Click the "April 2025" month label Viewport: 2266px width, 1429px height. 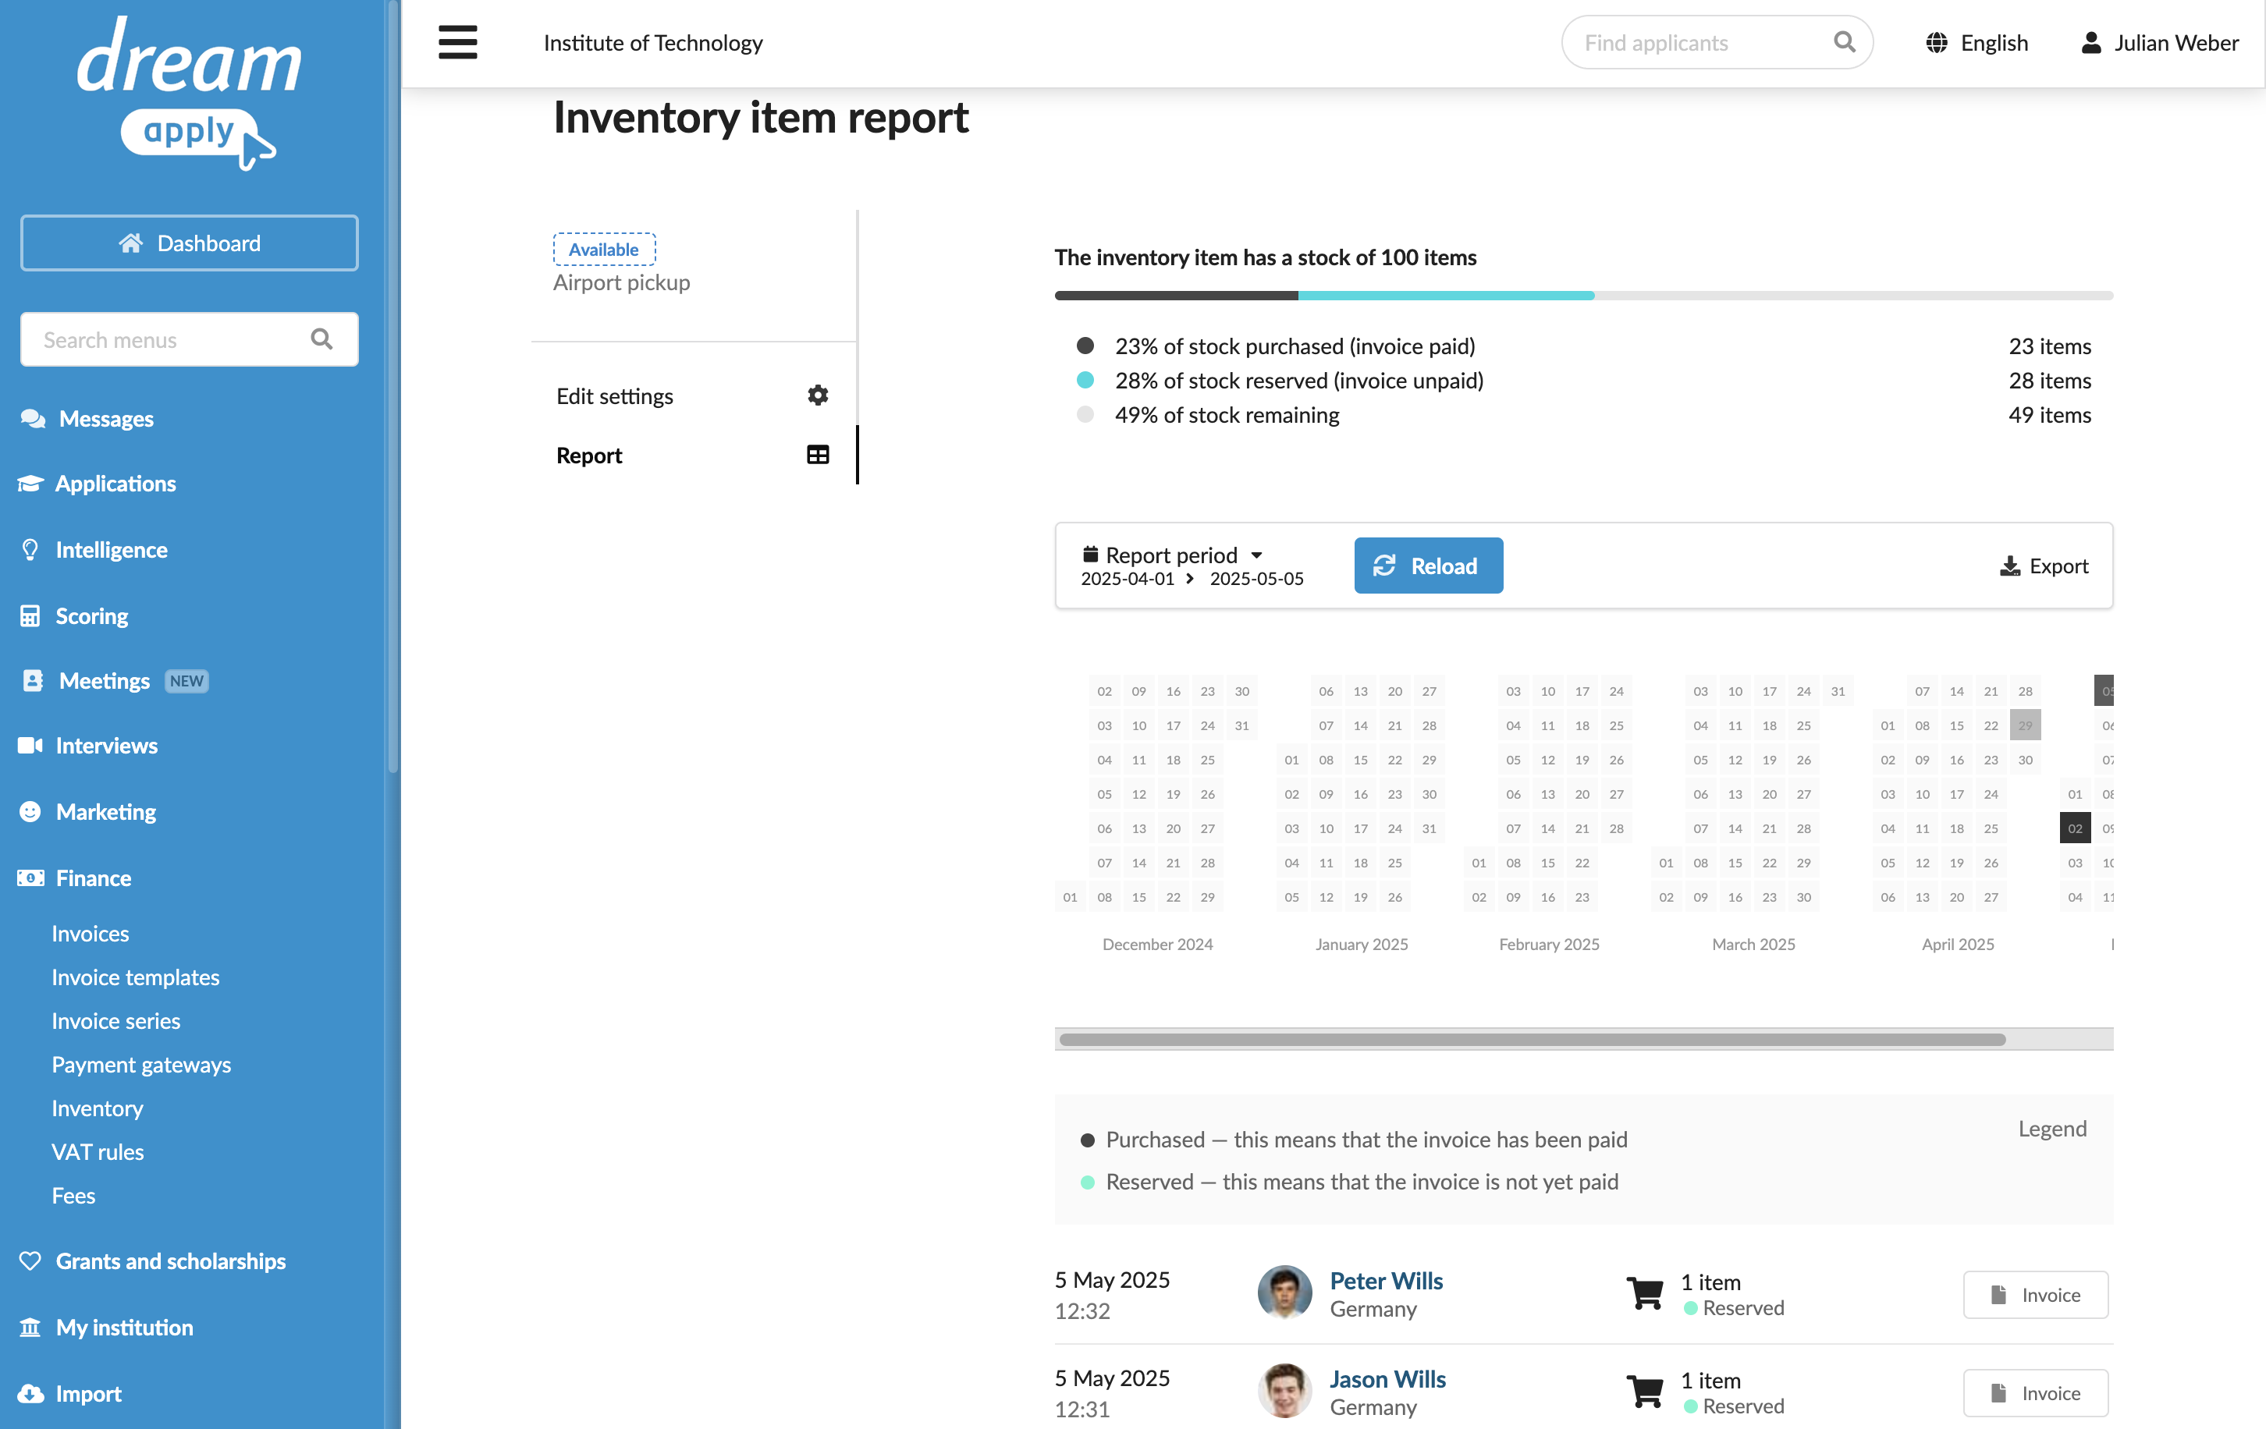click(1957, 945)
